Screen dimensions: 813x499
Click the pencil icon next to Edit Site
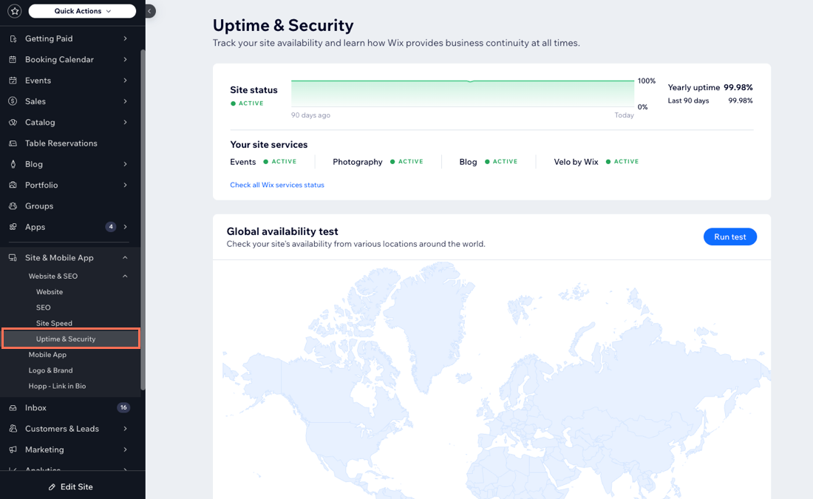tap(52, 487)
